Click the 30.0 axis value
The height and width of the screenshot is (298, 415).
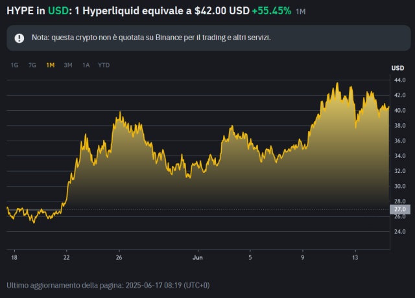[x=400, y=186]
